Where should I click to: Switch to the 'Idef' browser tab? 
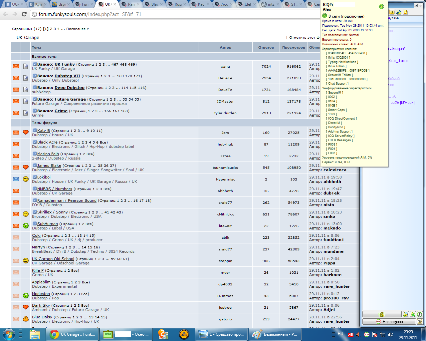(247, 4)
